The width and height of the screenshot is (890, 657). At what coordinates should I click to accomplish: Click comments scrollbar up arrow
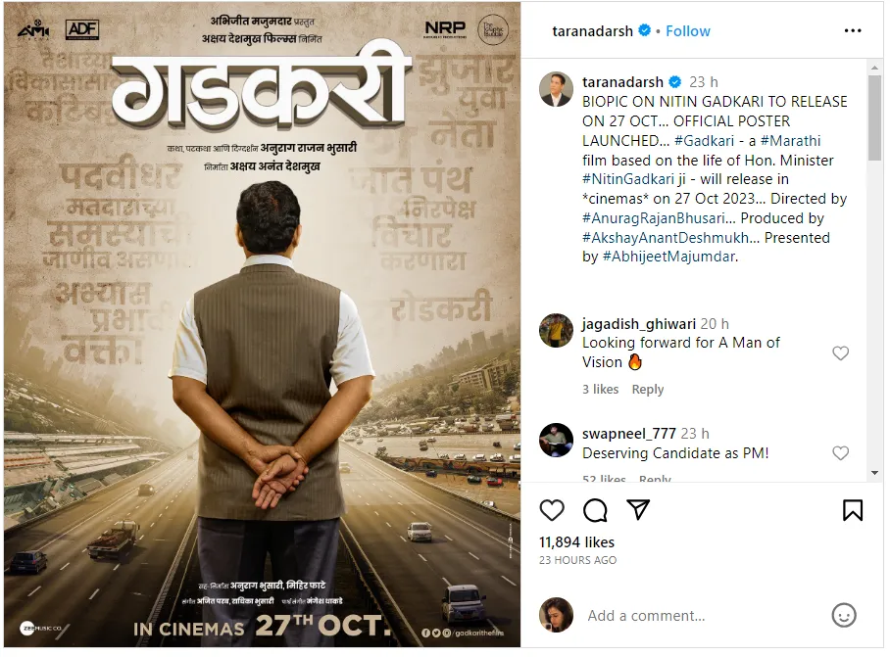874,68
